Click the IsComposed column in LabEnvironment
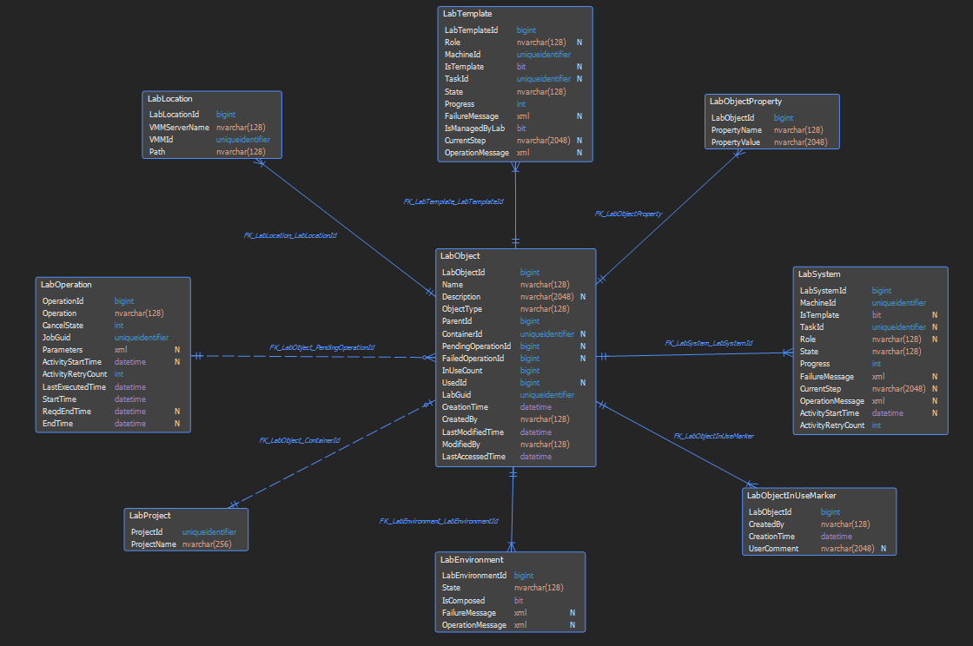 pos(463,601)
